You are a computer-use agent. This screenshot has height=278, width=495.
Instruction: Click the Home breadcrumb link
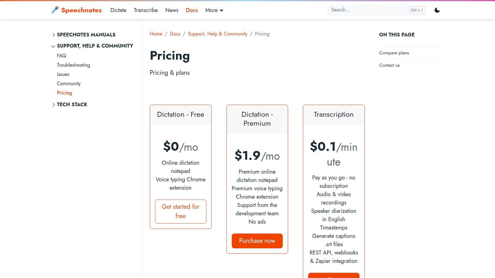click(156, 34)
